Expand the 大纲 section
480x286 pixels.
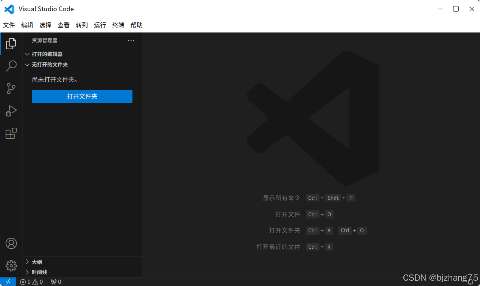82,262
